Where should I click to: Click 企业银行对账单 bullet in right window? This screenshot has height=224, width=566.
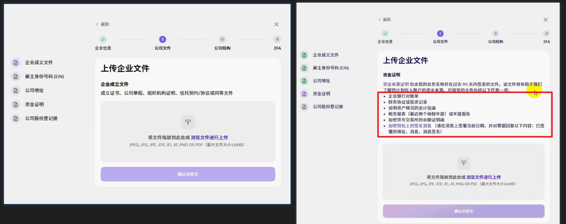[x=403, y=96]
